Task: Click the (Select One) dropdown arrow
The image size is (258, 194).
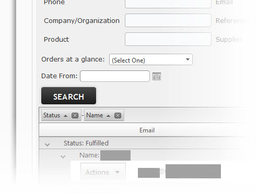Action: click(x=187, y=59)
